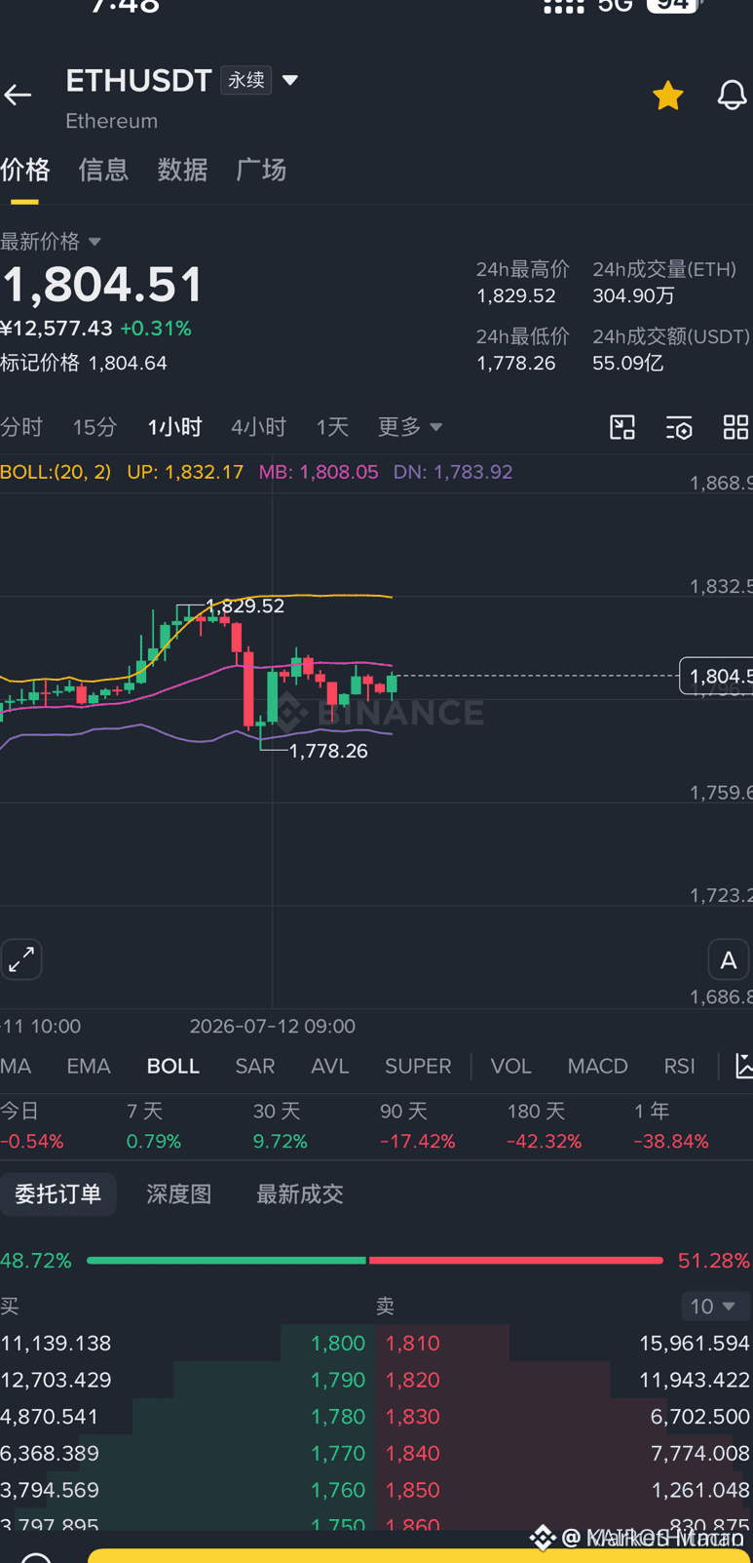The height and width of the screenshot is (1563, 753).
Task: Tap ask price 1,830 in order book
Action: [x=413, y=1417]
